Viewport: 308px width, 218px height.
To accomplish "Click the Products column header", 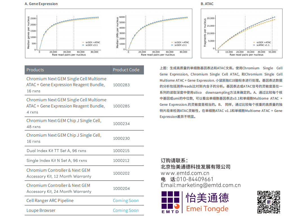I will [x=35, y=70].
